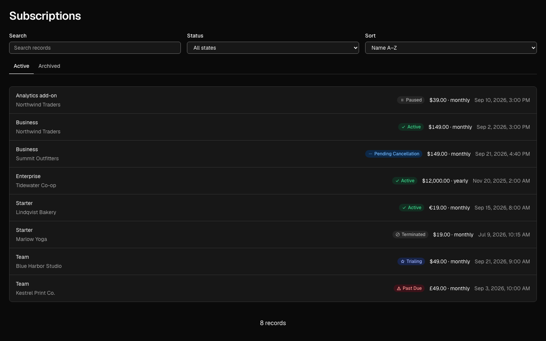Click the date Nov 20, 2025, 2:00 AM
This screenshot has width=546, height=341.
coord(501,181)
